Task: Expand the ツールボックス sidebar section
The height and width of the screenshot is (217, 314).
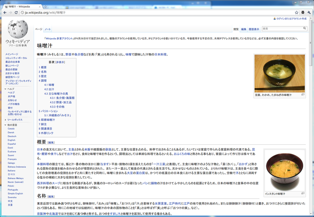Action: [5, 120]
